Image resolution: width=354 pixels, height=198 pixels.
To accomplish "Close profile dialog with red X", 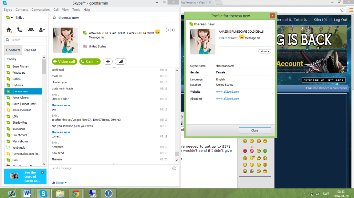I will [273, 16].
